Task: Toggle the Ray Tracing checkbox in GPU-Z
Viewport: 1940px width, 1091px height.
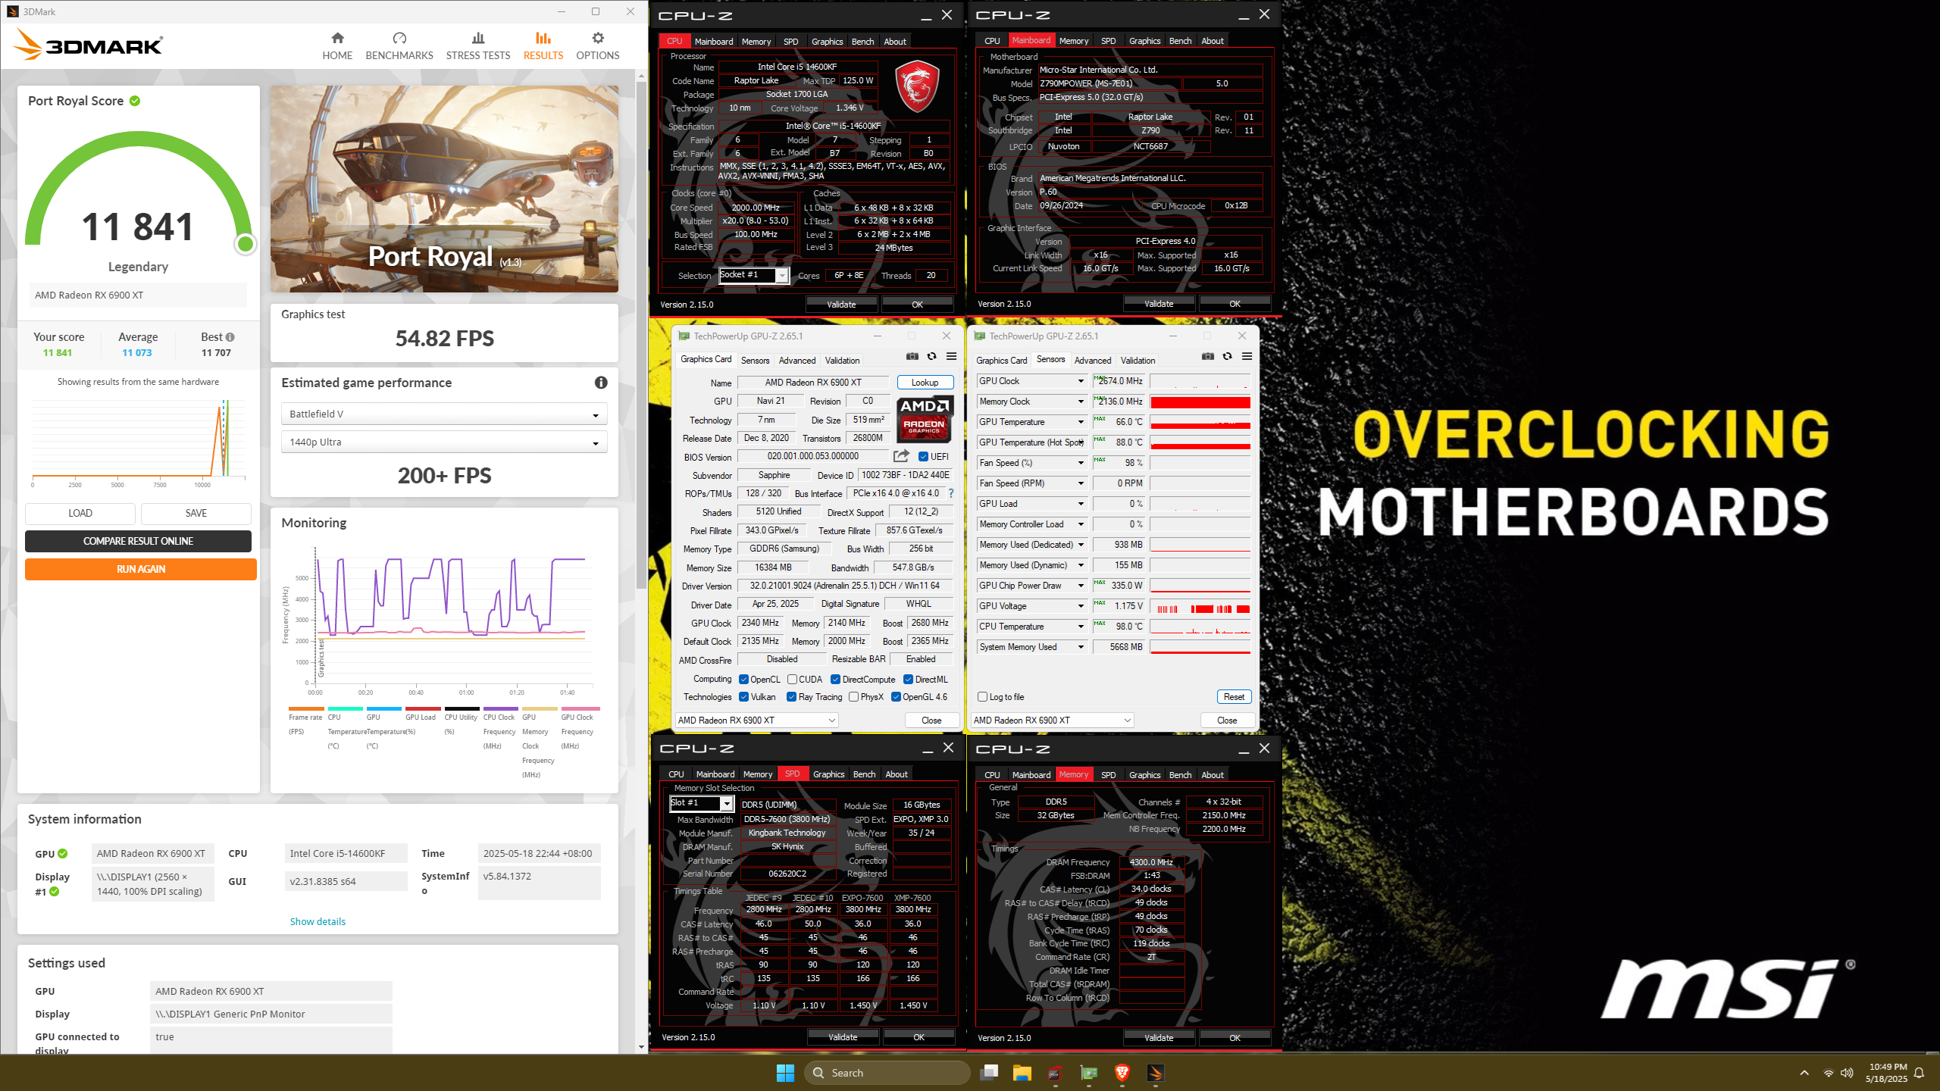Action: point(791,697)
